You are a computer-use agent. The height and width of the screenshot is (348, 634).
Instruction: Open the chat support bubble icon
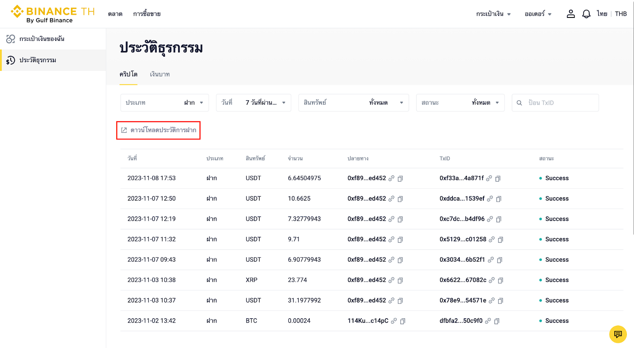(618, 334)
